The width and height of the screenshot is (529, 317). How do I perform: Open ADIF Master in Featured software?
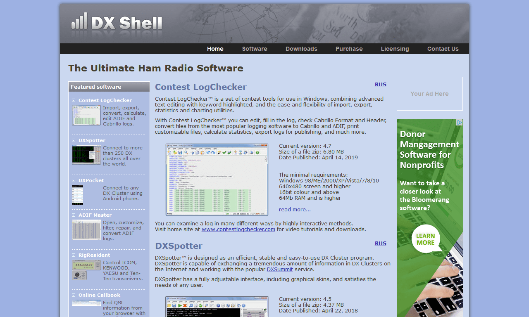(x=95, y=215)
